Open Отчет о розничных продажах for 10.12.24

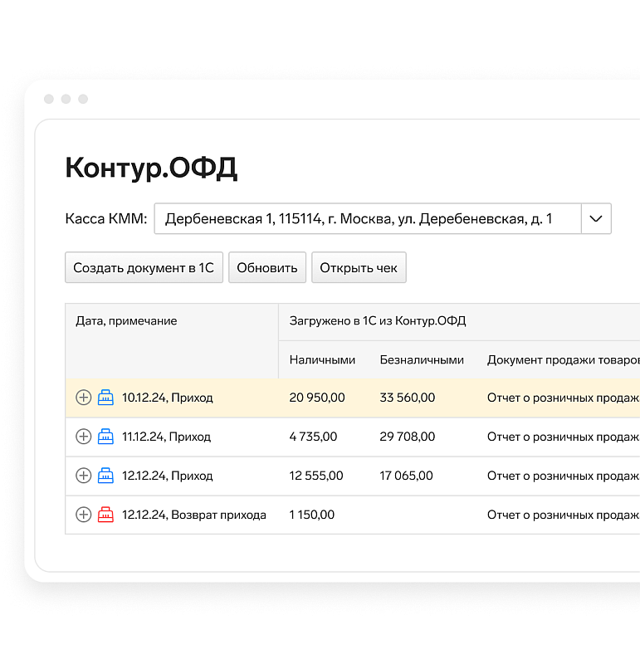pyautogui.click(x=564, y=398)
